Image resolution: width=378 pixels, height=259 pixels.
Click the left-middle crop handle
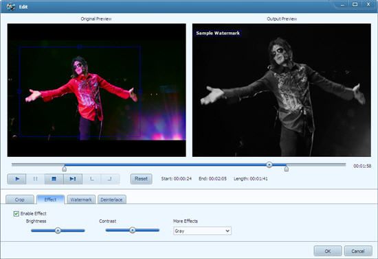19,91
